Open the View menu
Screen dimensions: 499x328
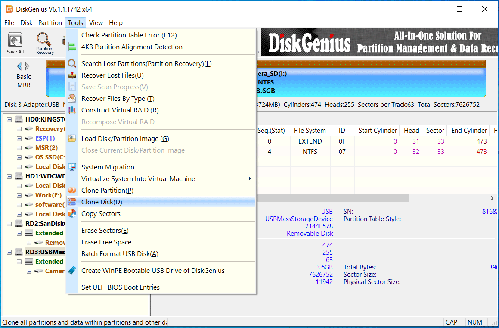(96, 22)
